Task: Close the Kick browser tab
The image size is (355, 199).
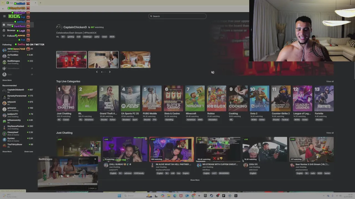Action: pos(35,3)
